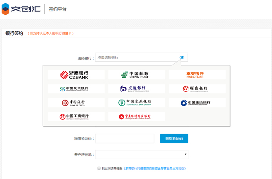272x179 pixels.
Task: Focus the 短信验证码 input field
Action: click(125, 138)
